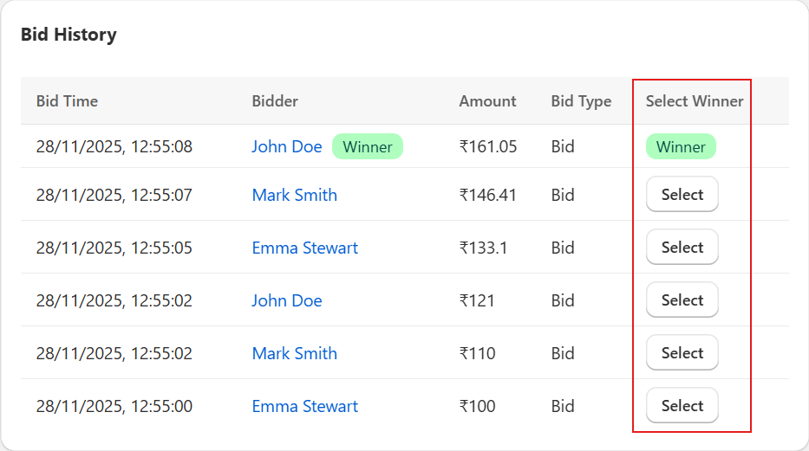Open John Doe link on ₹161.05 bid
The height and width of the screenshot is (451, 809).
[x=286, y=147]
